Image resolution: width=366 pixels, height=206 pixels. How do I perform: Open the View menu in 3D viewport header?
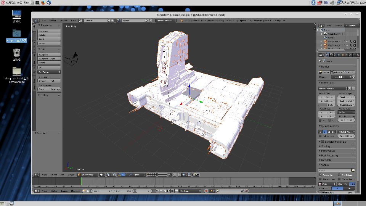click(x=45, y=175)
